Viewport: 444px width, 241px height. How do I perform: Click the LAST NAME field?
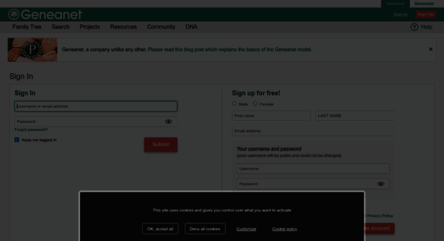355,116
